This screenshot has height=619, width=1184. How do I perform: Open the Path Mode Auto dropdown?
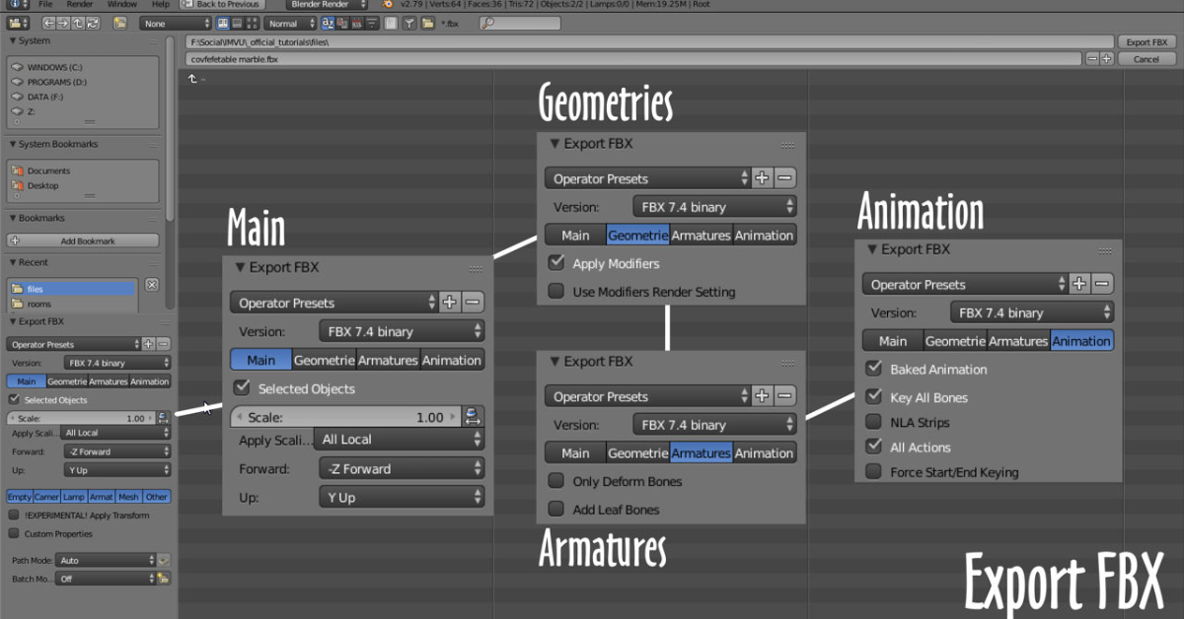tap(106, 560)
